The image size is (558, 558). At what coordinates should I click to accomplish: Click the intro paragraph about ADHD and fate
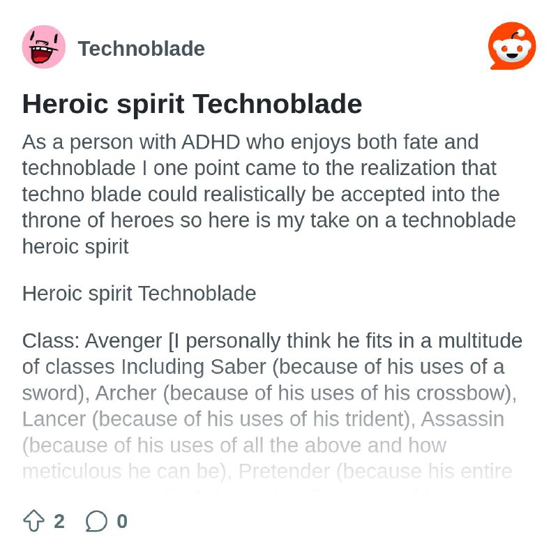[x=269, y=194]
